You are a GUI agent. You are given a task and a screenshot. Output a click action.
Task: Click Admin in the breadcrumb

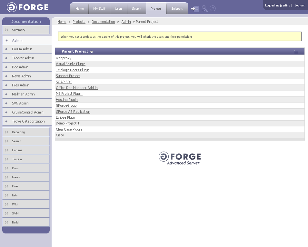pos(126,22)
